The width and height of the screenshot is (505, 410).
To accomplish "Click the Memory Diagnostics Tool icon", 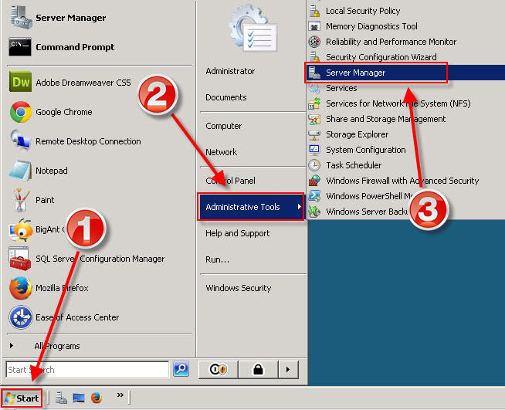I will (314, 26).
